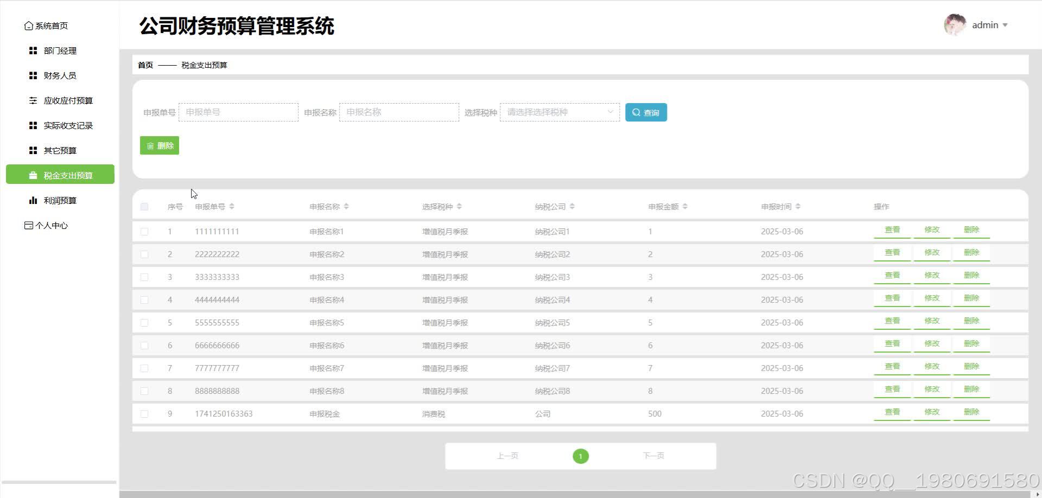
Task: Open the 请选择选择税种 dropdown
Action: (560, 112)
